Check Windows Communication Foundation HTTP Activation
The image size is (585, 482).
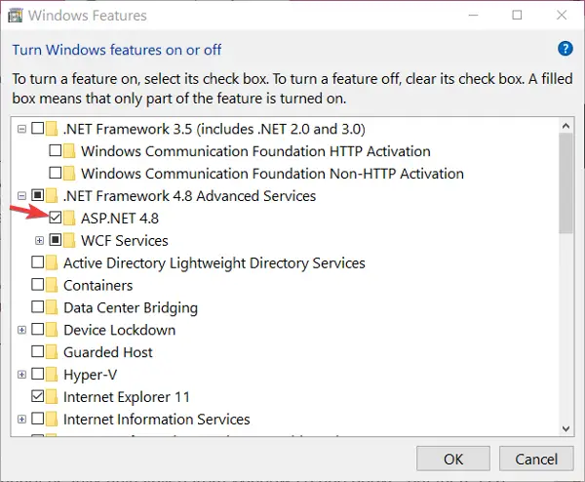tap(56, 150)
